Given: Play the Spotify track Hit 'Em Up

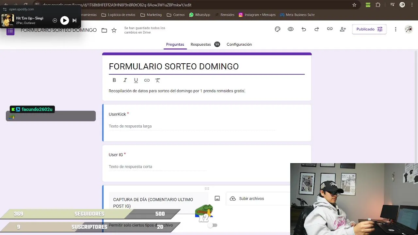Looking at the screenshot, I should coord(65,21).
